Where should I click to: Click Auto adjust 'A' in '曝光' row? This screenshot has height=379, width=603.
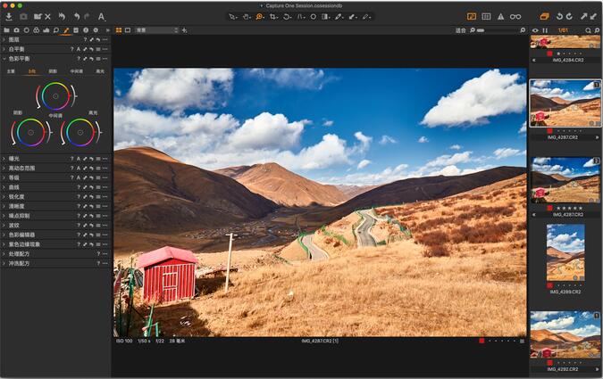pyautogui.click(x=79, y=159)
